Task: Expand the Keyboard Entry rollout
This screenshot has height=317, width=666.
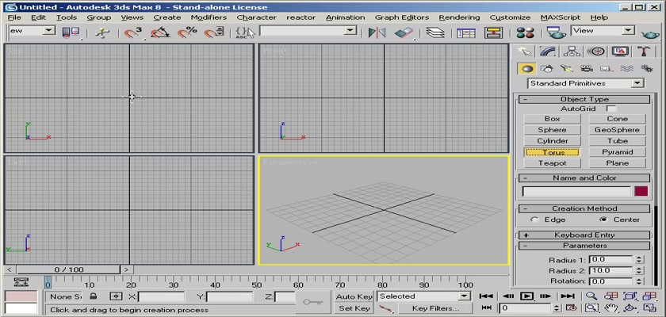Action: click(584, 235)
